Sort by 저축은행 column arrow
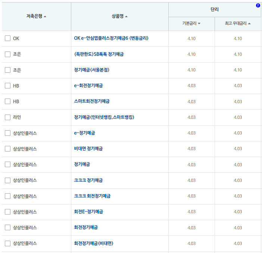 pyautogui.click(x=45, y=16)
